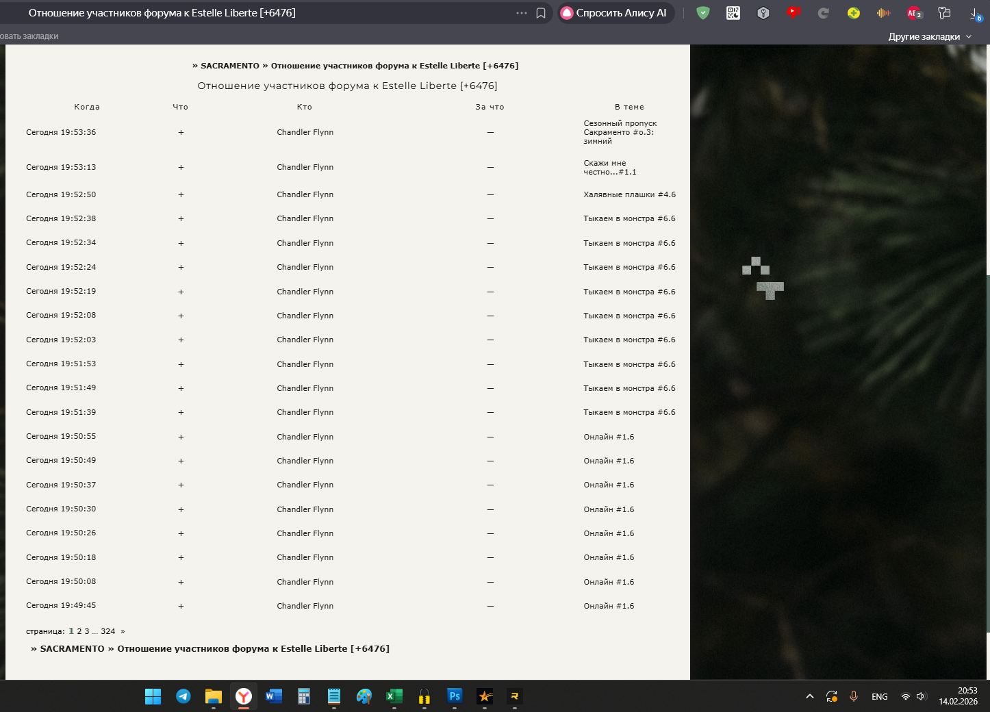This screenshot has height=712, width=990.
Task: Click the Кто column header
Action: 305,107
